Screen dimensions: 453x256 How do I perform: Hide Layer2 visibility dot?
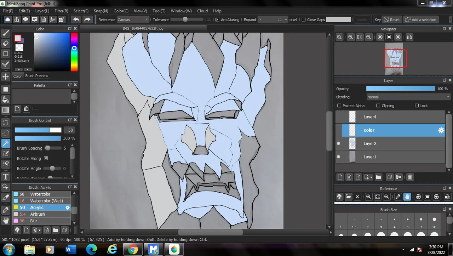pyautogui.click(x=338, y=143)
